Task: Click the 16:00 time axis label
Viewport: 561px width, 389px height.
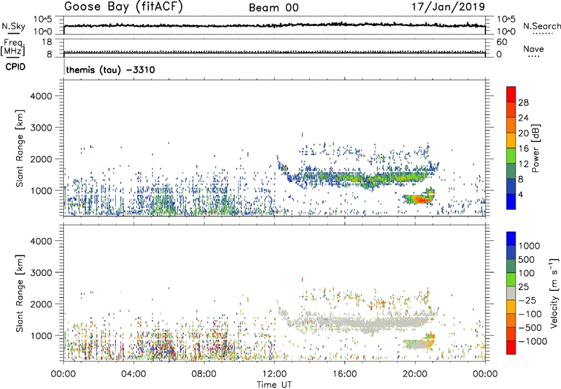Action: click(344, 374)
